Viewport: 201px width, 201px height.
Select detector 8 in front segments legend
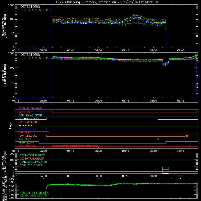click(x=47, y=10)
